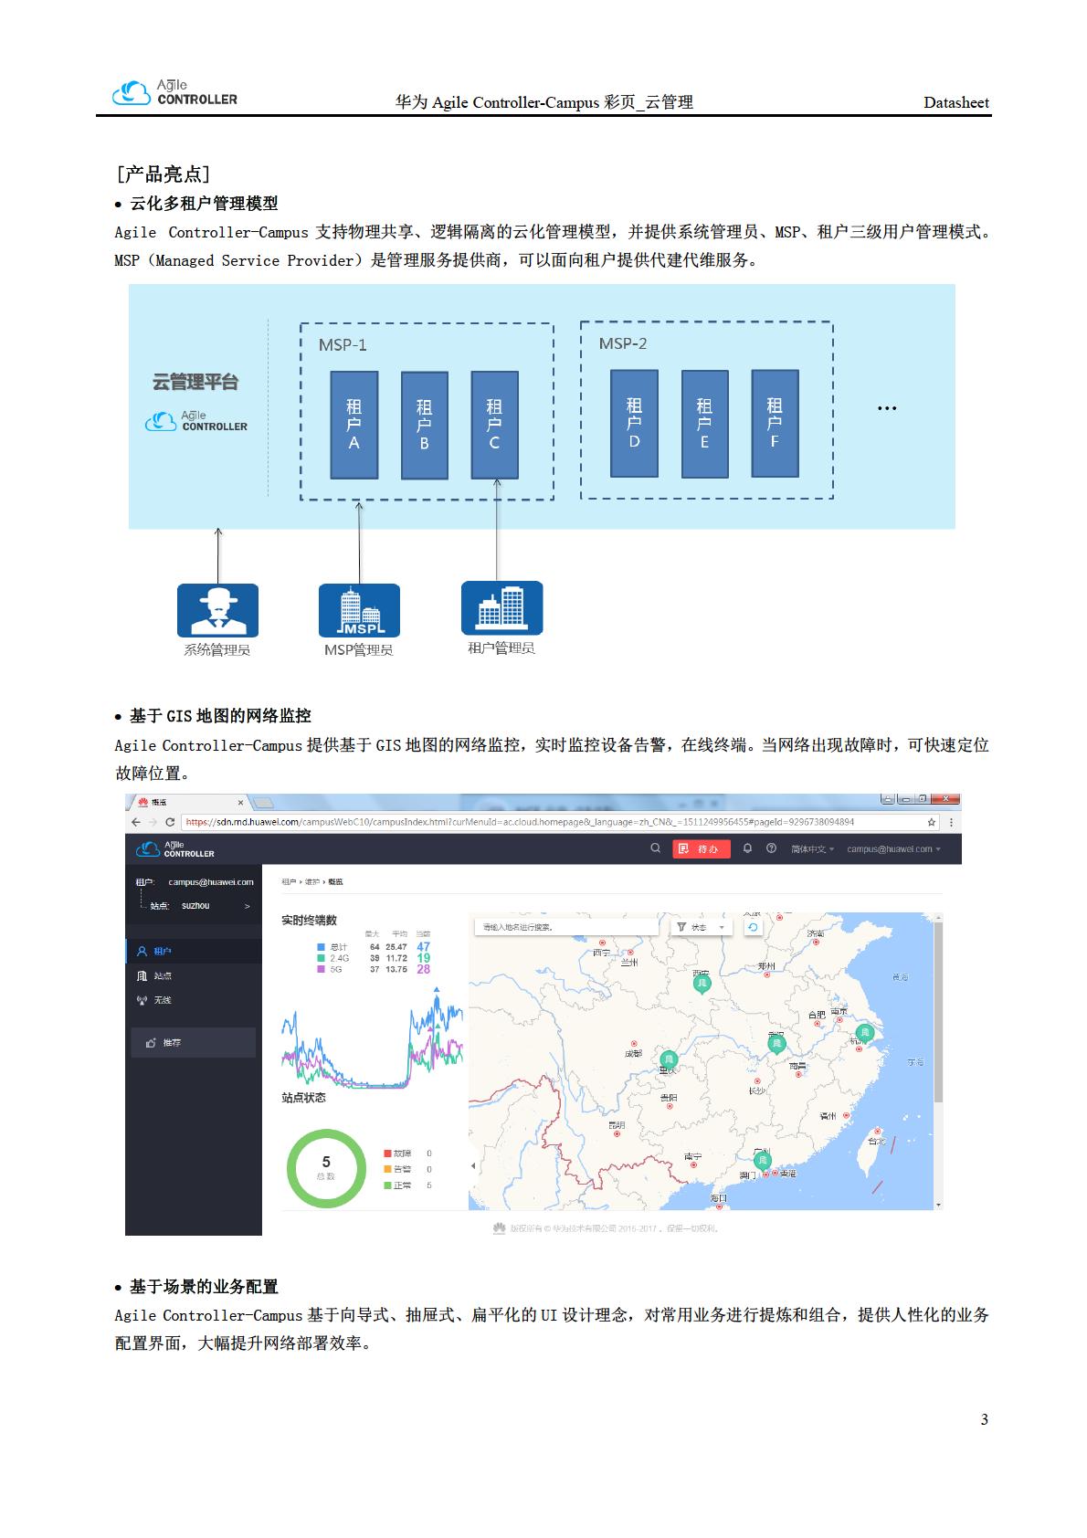This screenshot has width=1087, height=1538.
Task: Open the 简体中文 language dropdown
Action: (812, 849)
